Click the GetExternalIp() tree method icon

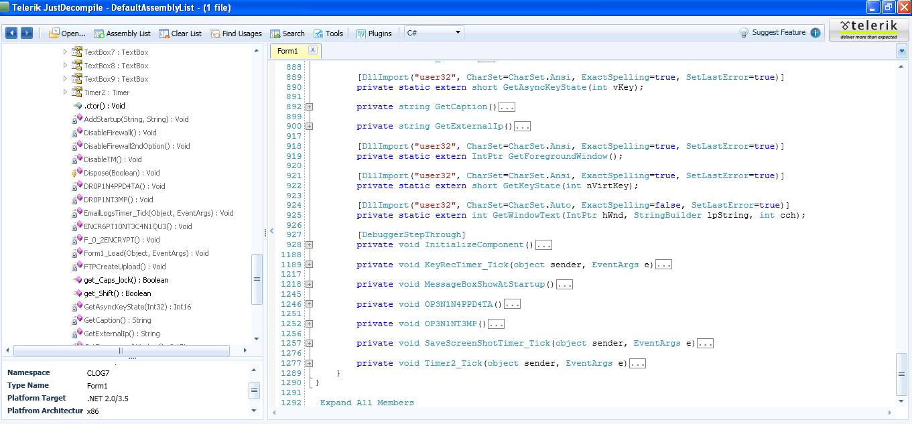pos(76,334)
